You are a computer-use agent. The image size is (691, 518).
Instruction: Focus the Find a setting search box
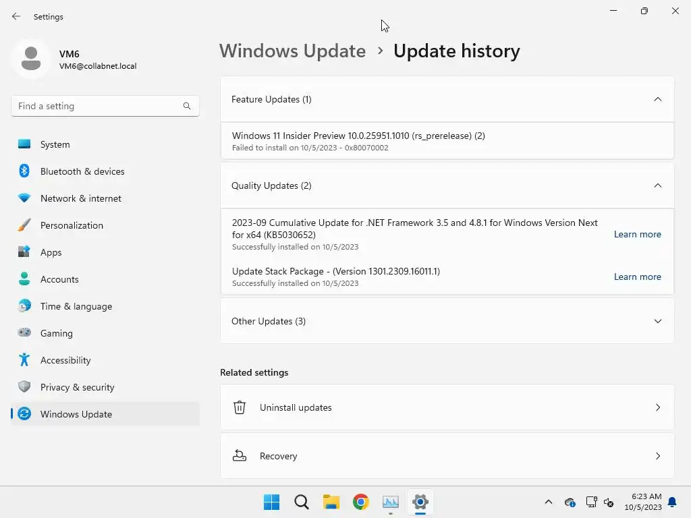[x=105, y=106]
